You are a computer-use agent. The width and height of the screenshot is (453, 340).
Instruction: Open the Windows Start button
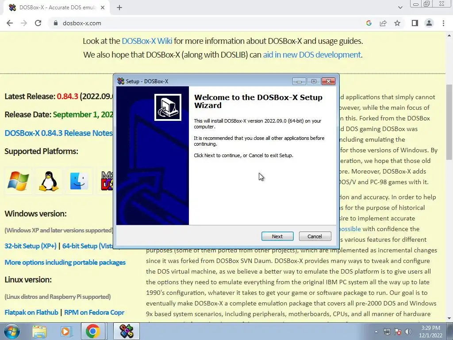coord(12,331)
